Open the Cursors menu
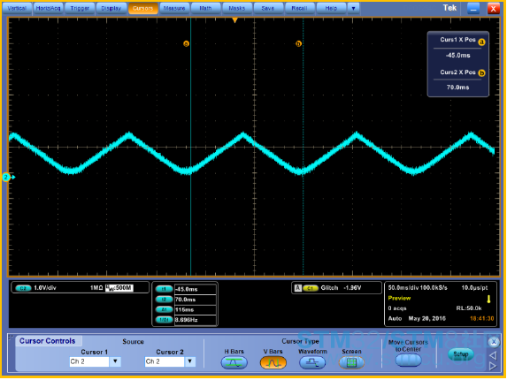The width and height of the screenshot is (507, 380). [x=142, y=8]
